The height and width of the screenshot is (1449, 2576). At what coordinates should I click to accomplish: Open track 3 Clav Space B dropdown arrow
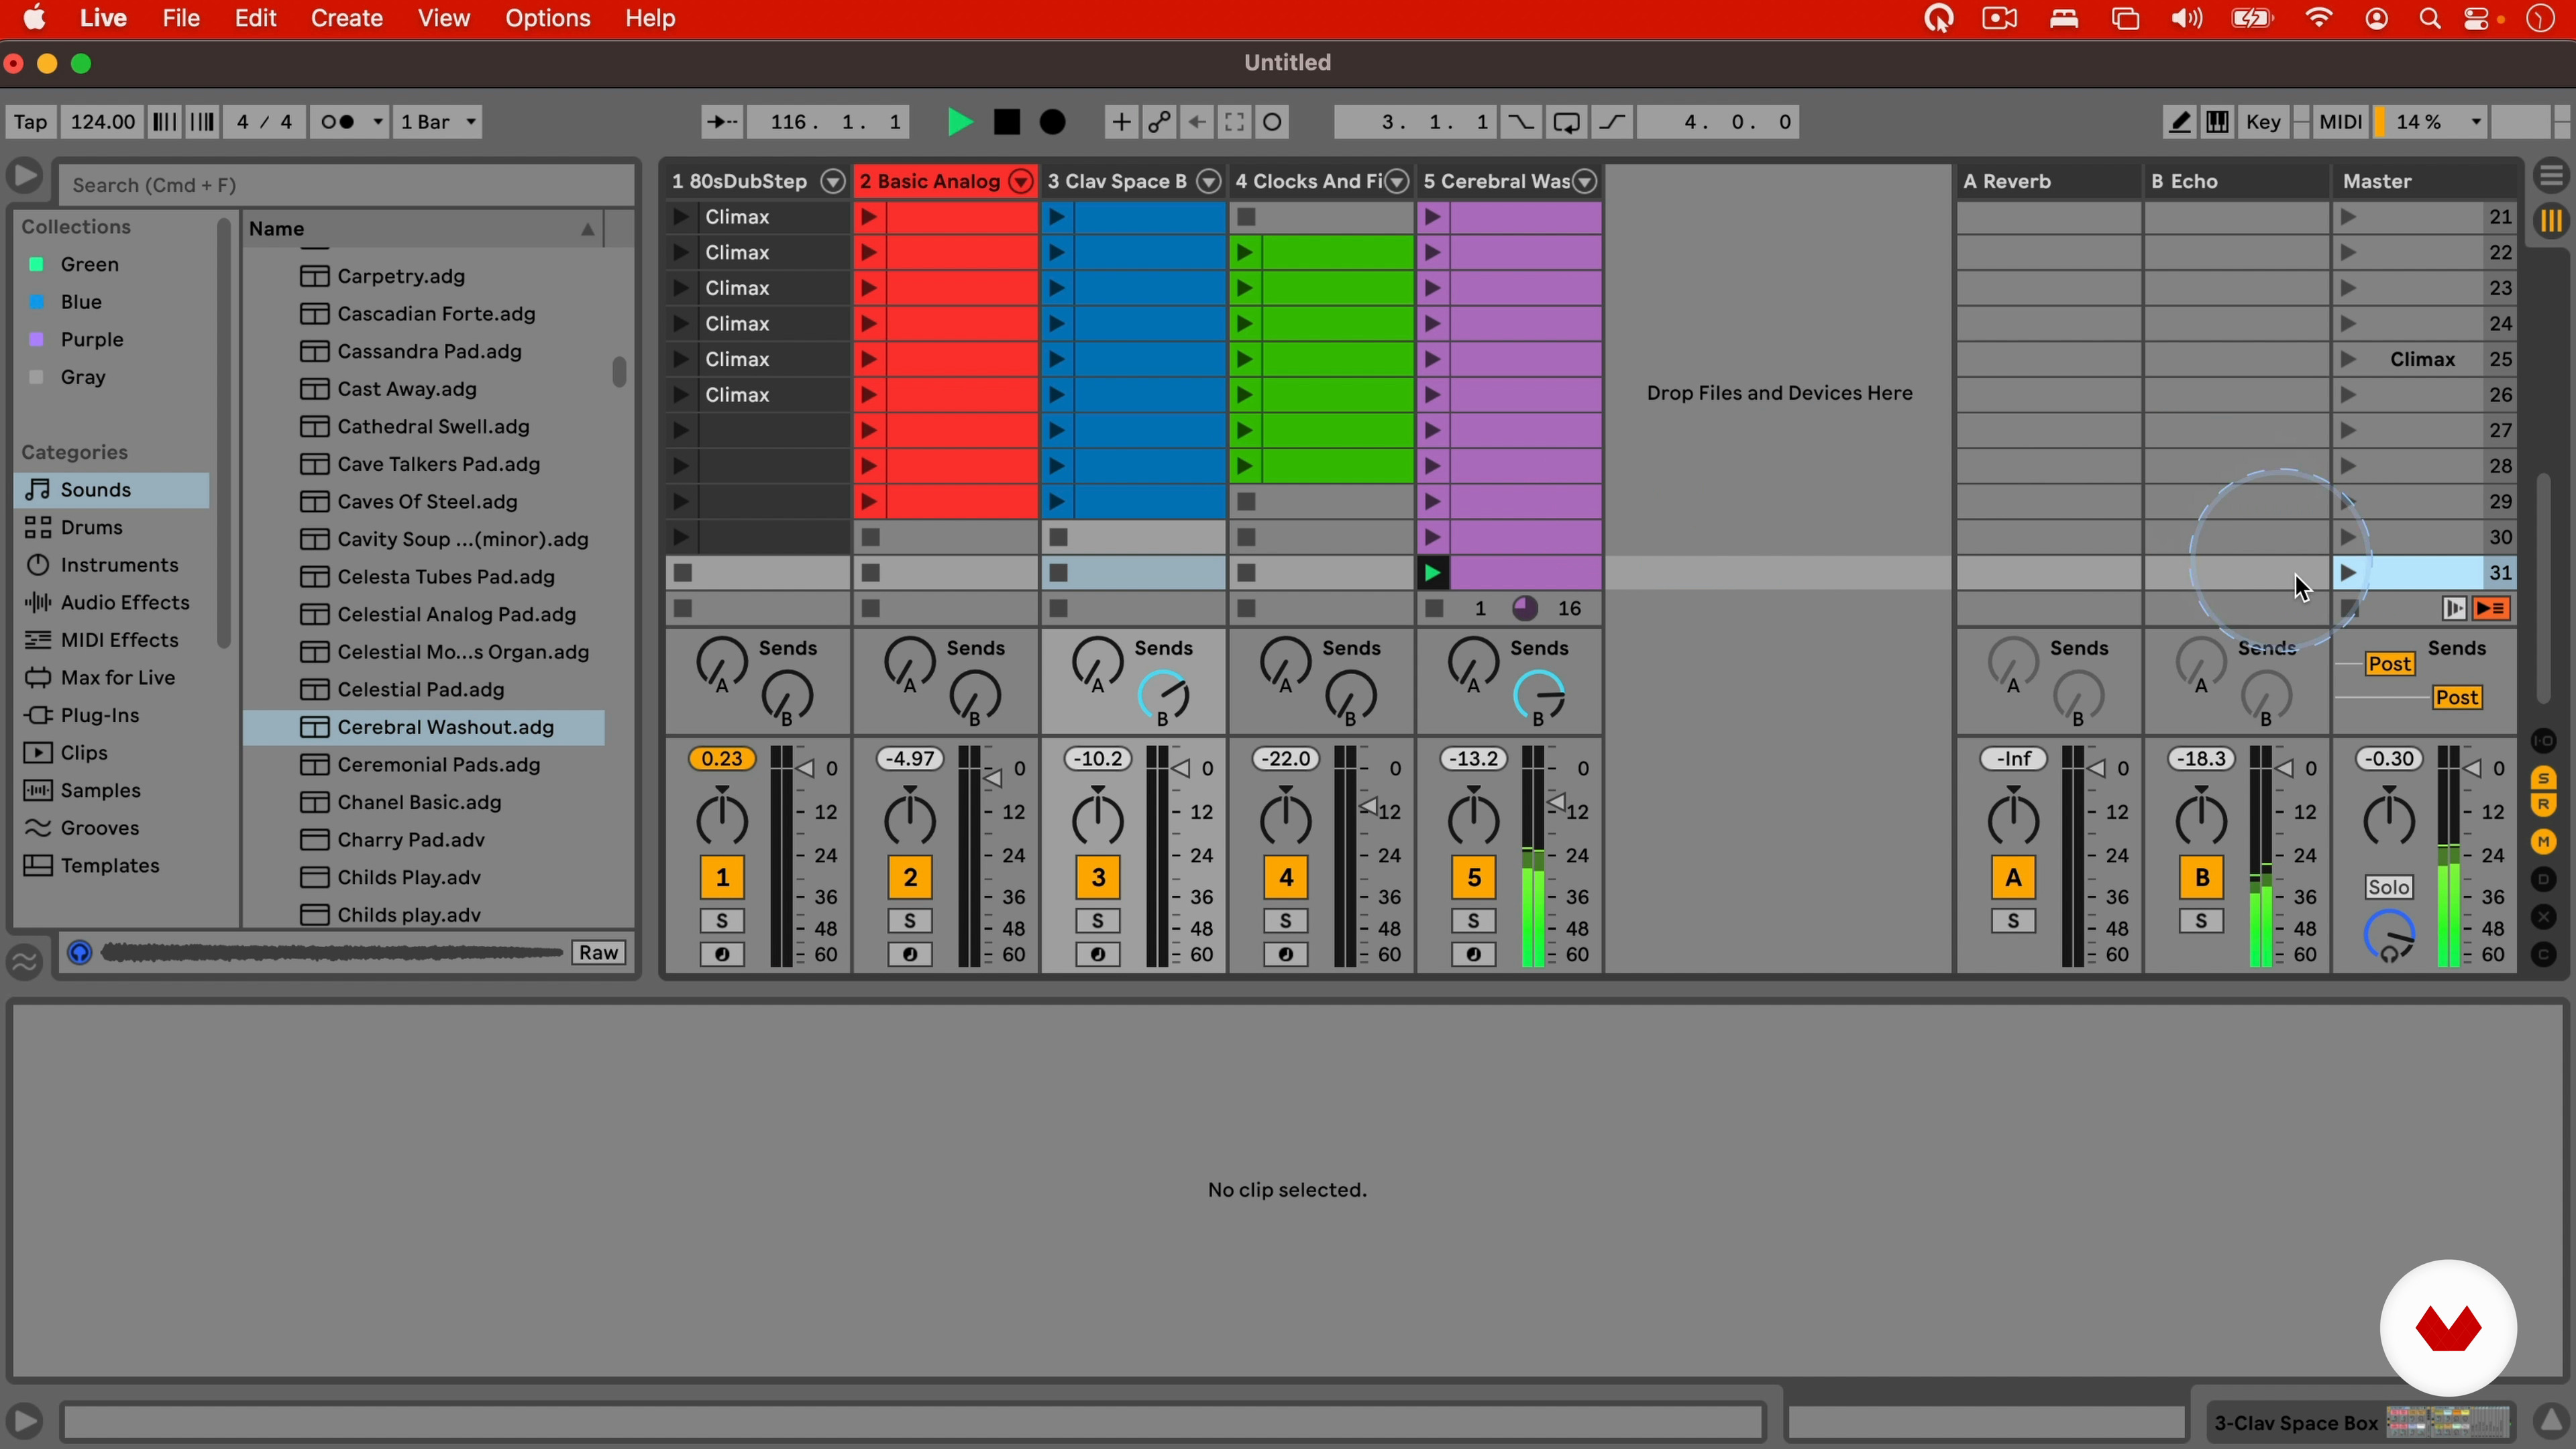click(1209, 181)
